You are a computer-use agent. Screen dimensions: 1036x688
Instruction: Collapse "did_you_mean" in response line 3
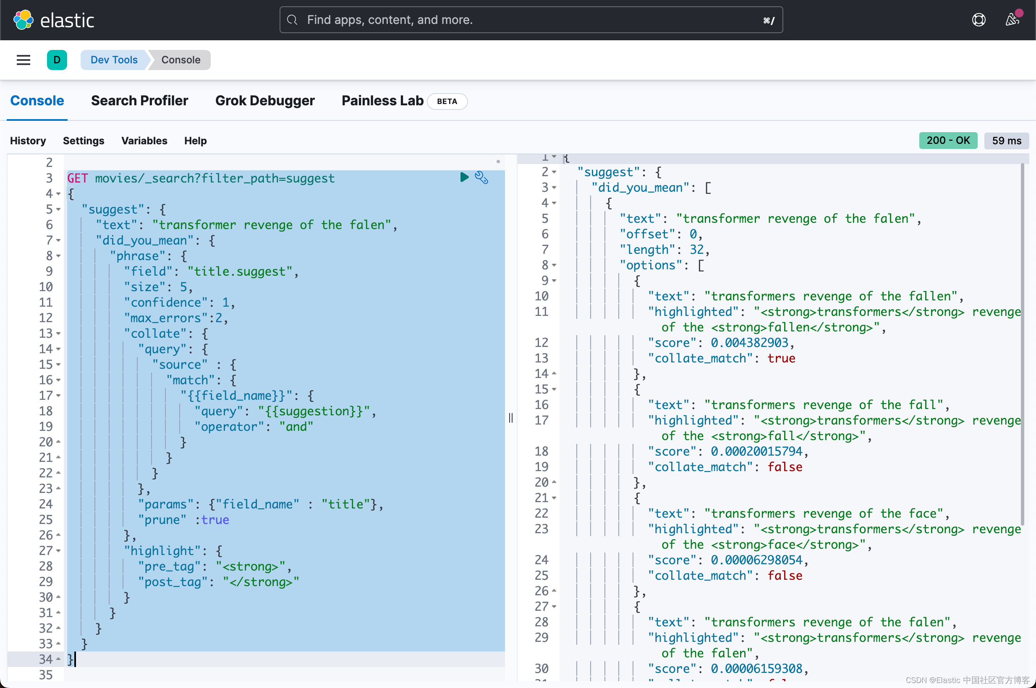tap(554, 188)
